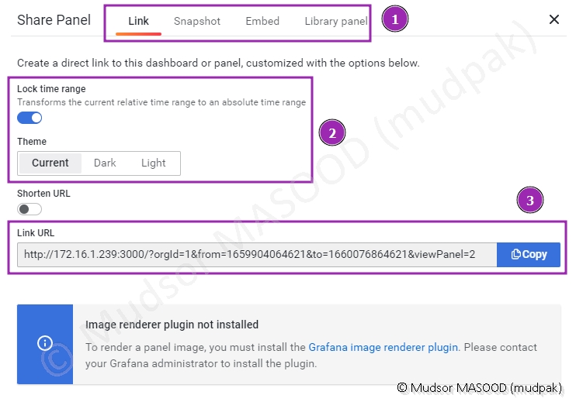
Task: Click the purple circle marker numbered 2
Action: click(x=332, y=133)
